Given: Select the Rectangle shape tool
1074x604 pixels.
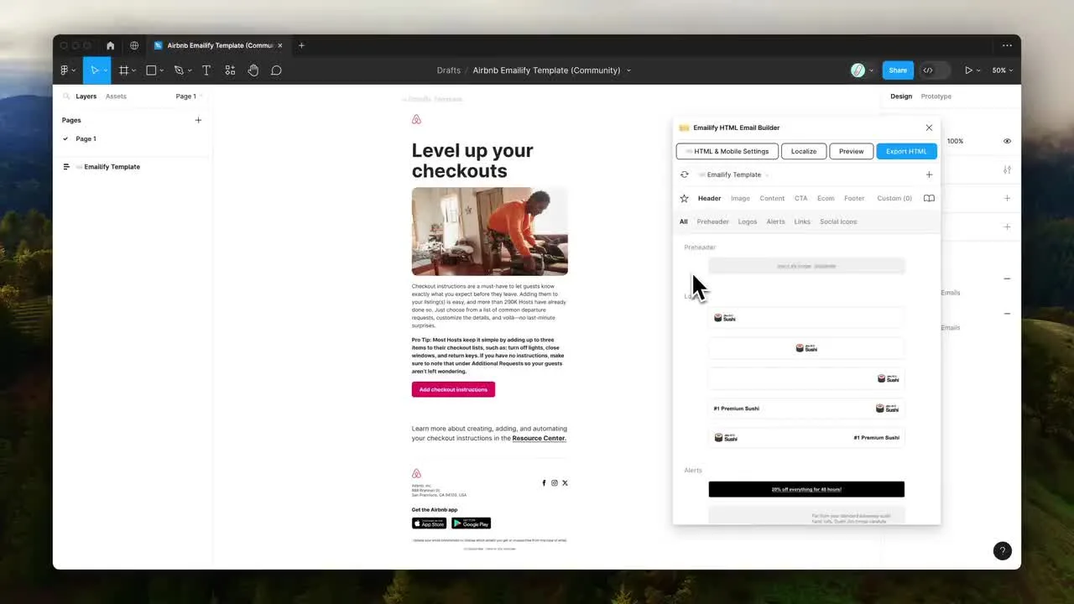Looking at the screenshot, I should (x=150, y=70).
